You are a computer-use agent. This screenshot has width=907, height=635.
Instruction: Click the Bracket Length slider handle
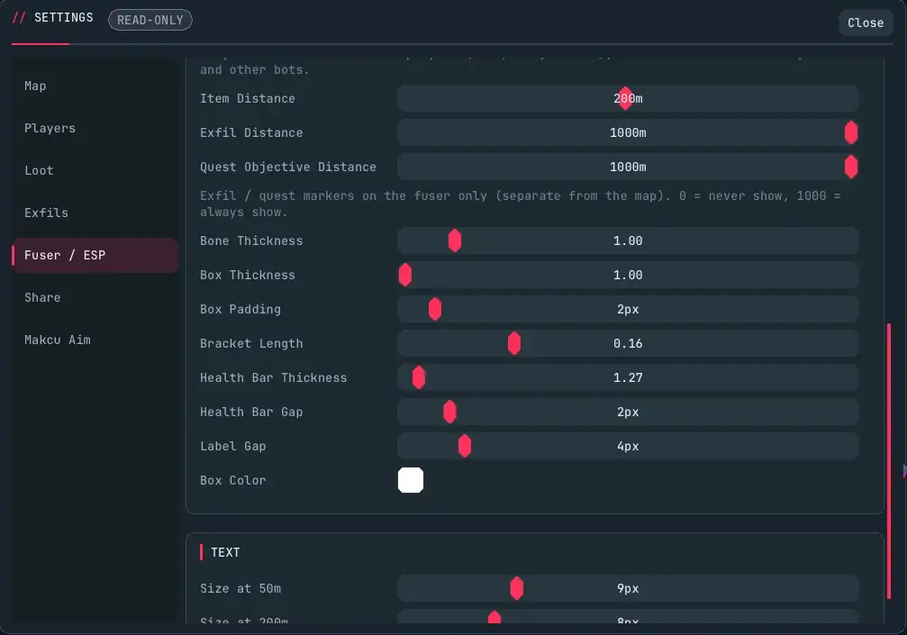514,343
